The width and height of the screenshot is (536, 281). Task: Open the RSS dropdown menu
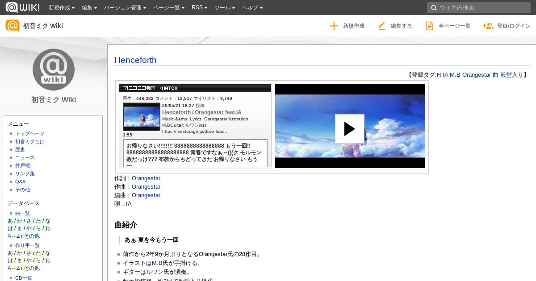[x=199, y=8]
